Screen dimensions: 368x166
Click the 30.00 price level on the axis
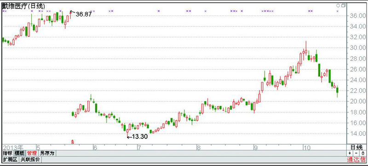click(357, 48)
